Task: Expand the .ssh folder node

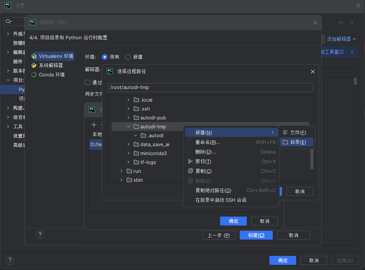Action: (x=129, y=109)
